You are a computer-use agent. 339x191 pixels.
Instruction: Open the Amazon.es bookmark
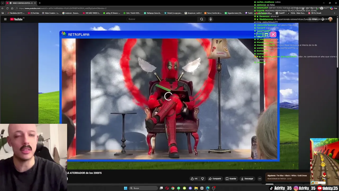point(193,13)
